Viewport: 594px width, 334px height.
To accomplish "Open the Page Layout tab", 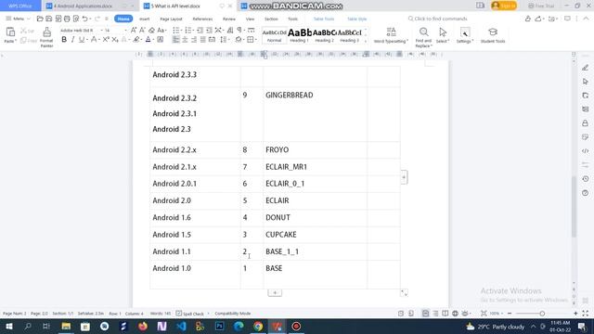I will click(171, 19).
